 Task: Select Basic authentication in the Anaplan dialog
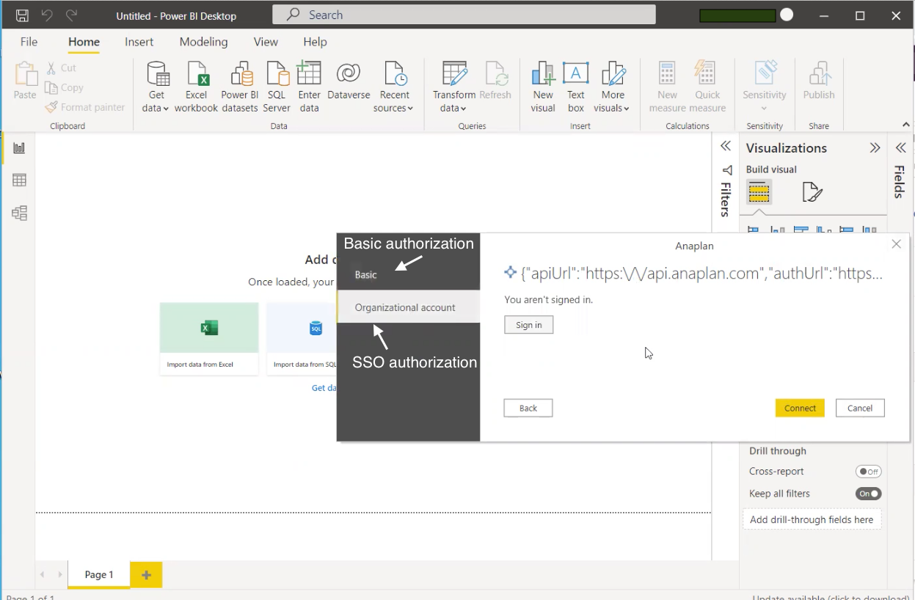[365, 275]
